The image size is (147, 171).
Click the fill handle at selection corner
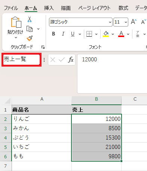click(122, 161)
